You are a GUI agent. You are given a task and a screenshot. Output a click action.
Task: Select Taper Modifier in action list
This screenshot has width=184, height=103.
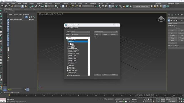[72, 69]
